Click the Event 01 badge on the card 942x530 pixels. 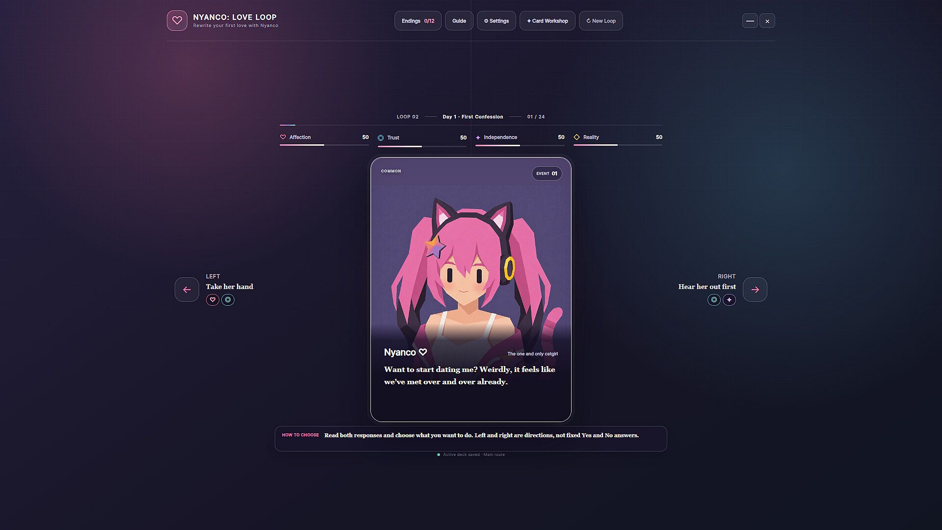[x=547, y=173]
